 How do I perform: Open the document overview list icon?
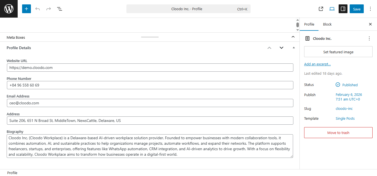(60, 9)
